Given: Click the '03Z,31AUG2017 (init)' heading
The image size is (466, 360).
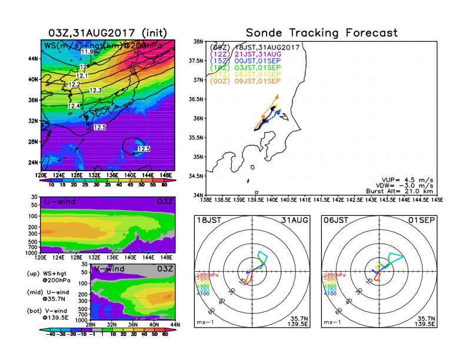Looking at the screenshot, I should [108, 33].
